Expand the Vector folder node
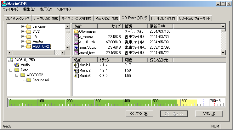This screenshot has width=233, height=130. (x=23, y=41)
